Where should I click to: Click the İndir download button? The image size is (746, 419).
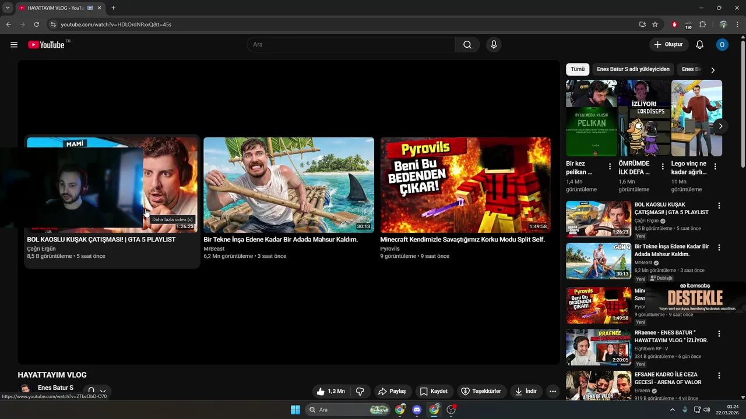point(526,392)
